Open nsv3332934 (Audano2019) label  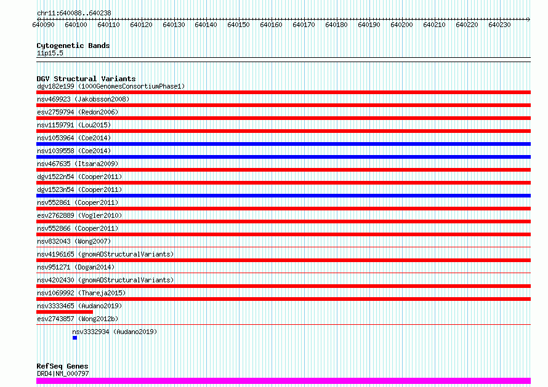[115, 332]
